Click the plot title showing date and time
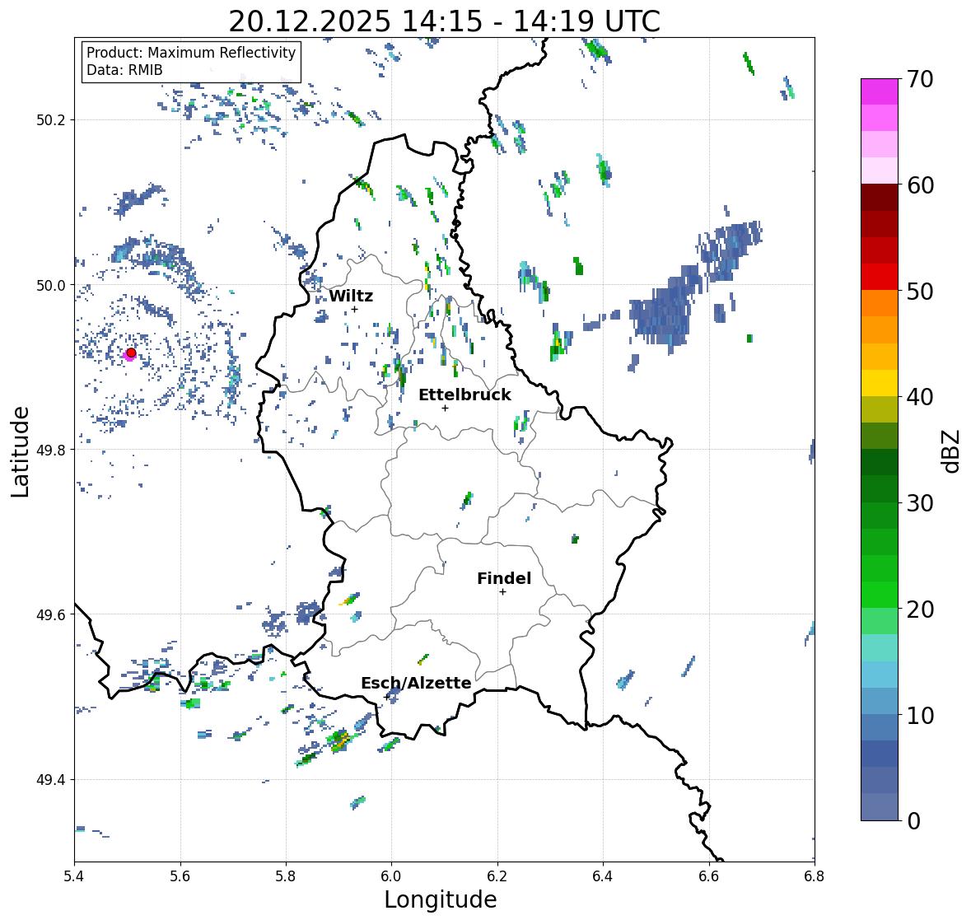The height and width of the screenshot is (920, 971). tap(445, 21)
